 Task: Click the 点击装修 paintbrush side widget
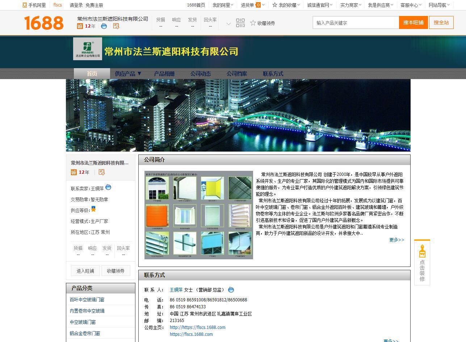click(x=422, y=262)
